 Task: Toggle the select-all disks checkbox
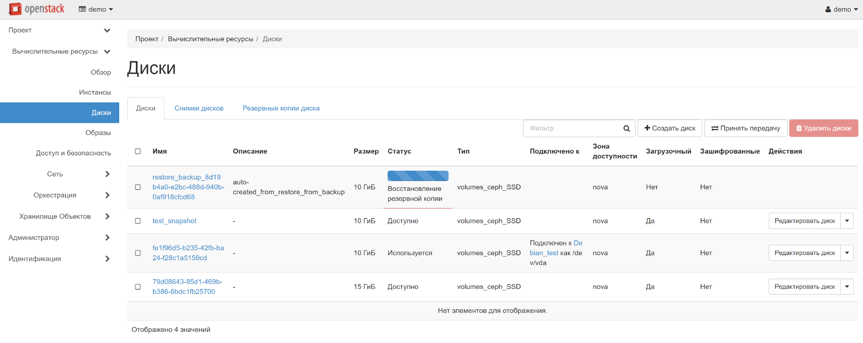click(138, 151)
